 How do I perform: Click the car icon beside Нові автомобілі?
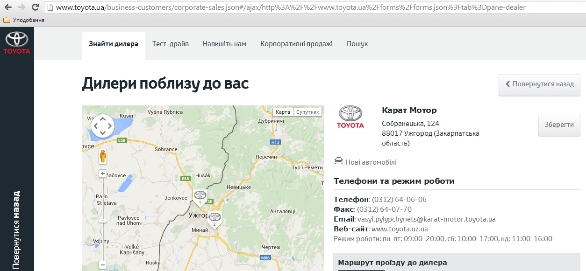click(339, 161)
